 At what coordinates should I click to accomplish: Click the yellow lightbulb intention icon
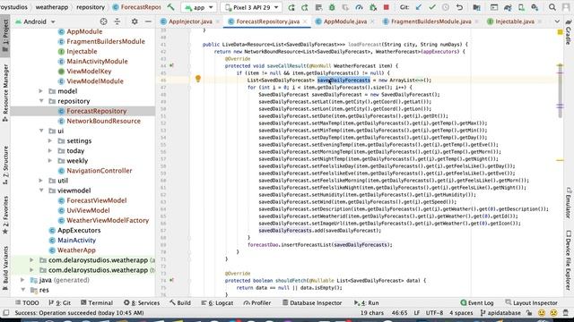tap(198, 79)
